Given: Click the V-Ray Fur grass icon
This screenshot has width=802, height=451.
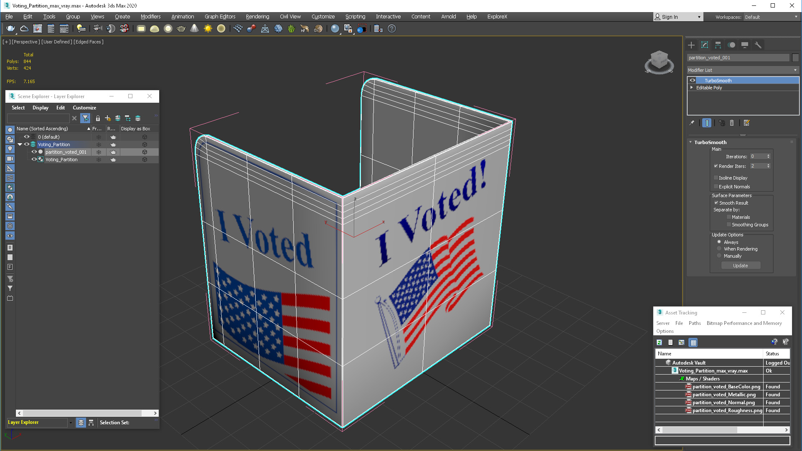Looking at the screenshot, I should (x=291, y=29).
